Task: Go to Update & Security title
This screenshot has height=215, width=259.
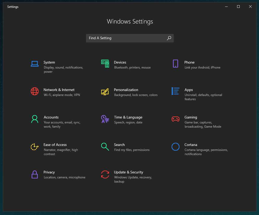Action: (x=129, y=172)
